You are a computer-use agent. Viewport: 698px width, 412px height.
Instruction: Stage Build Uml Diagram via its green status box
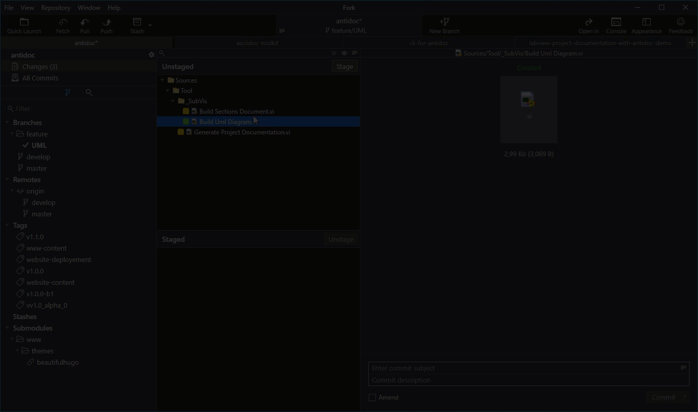coord(186,122)
